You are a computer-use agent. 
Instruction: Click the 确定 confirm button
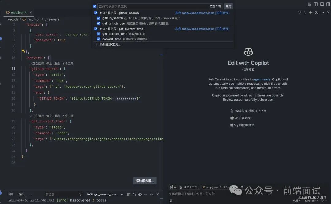(x=228, y=6)
